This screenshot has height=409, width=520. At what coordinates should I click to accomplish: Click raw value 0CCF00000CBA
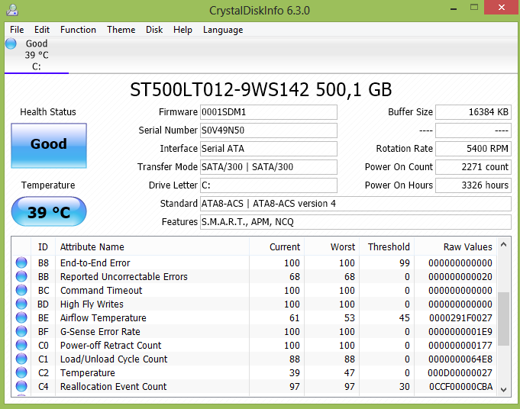(x=460, y=386)
